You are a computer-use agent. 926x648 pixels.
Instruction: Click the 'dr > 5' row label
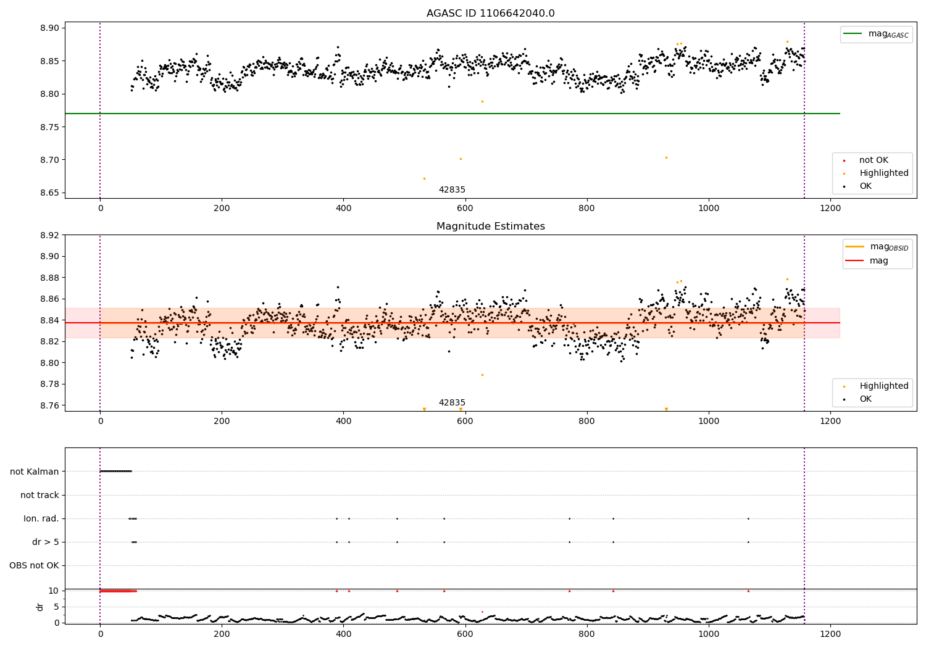[x=46, y=542]
